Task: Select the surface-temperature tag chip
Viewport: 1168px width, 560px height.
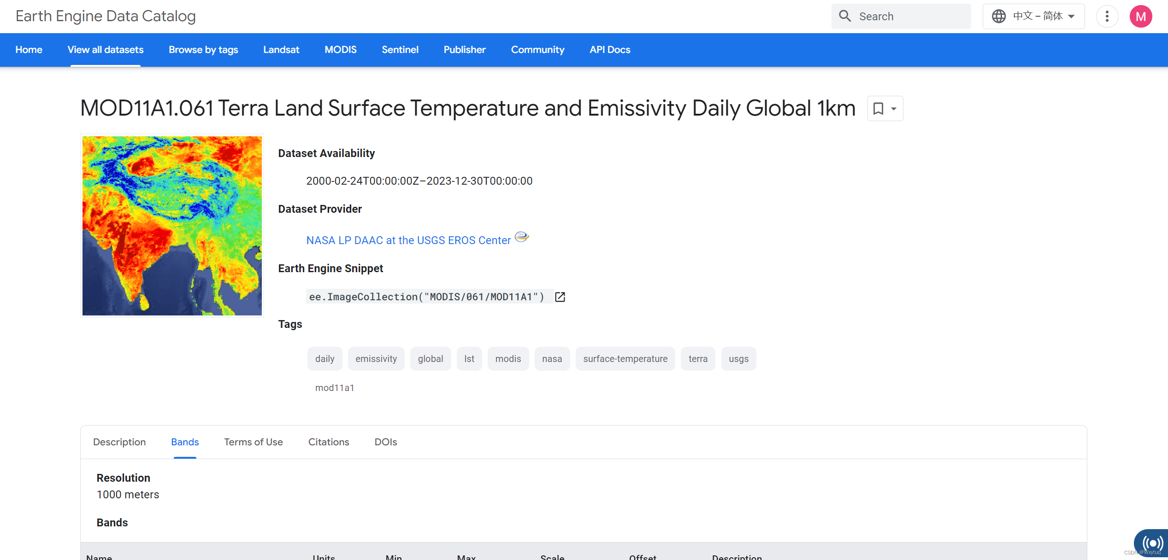Action: [625, 359]
